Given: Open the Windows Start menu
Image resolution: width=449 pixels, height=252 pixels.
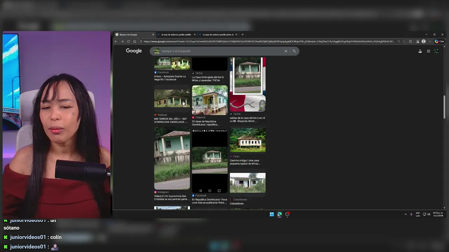Looking at the screenshot, I should tap(272, 214).
